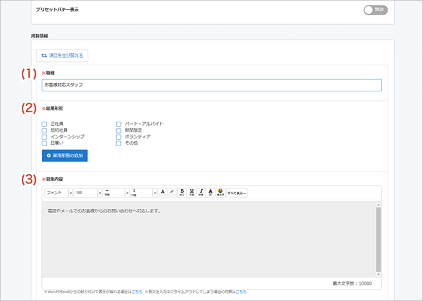This screenshot has width=423, height=301.
Task: Click the text shadow A icon
Action: point(211,193)
